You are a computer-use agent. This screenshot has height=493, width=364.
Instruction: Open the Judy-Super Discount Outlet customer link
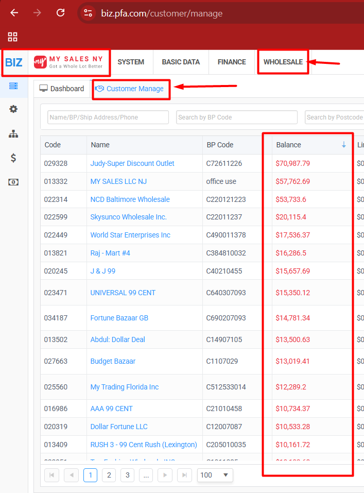132,163
